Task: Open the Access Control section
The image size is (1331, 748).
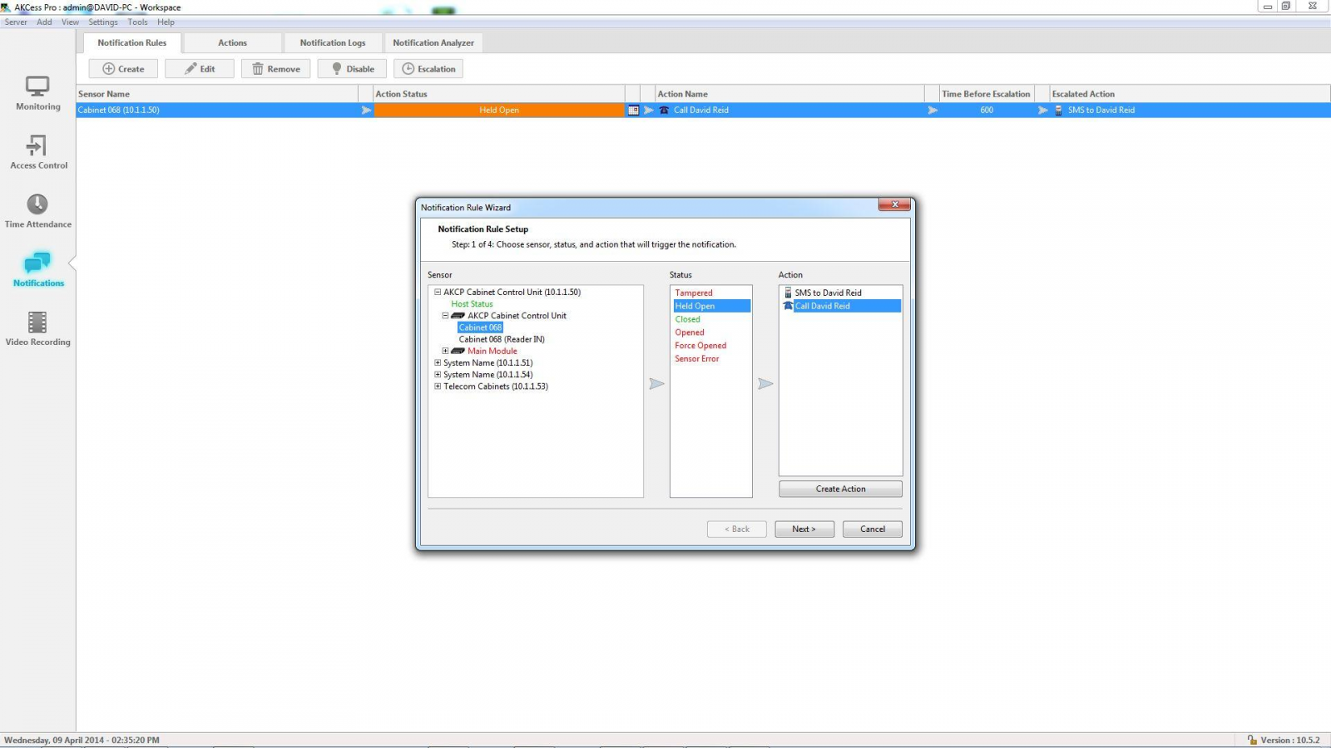Action: coord(38,152)
